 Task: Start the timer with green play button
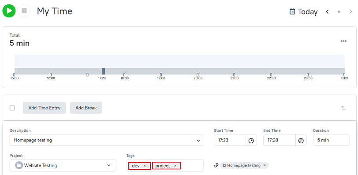pos(9,11)
